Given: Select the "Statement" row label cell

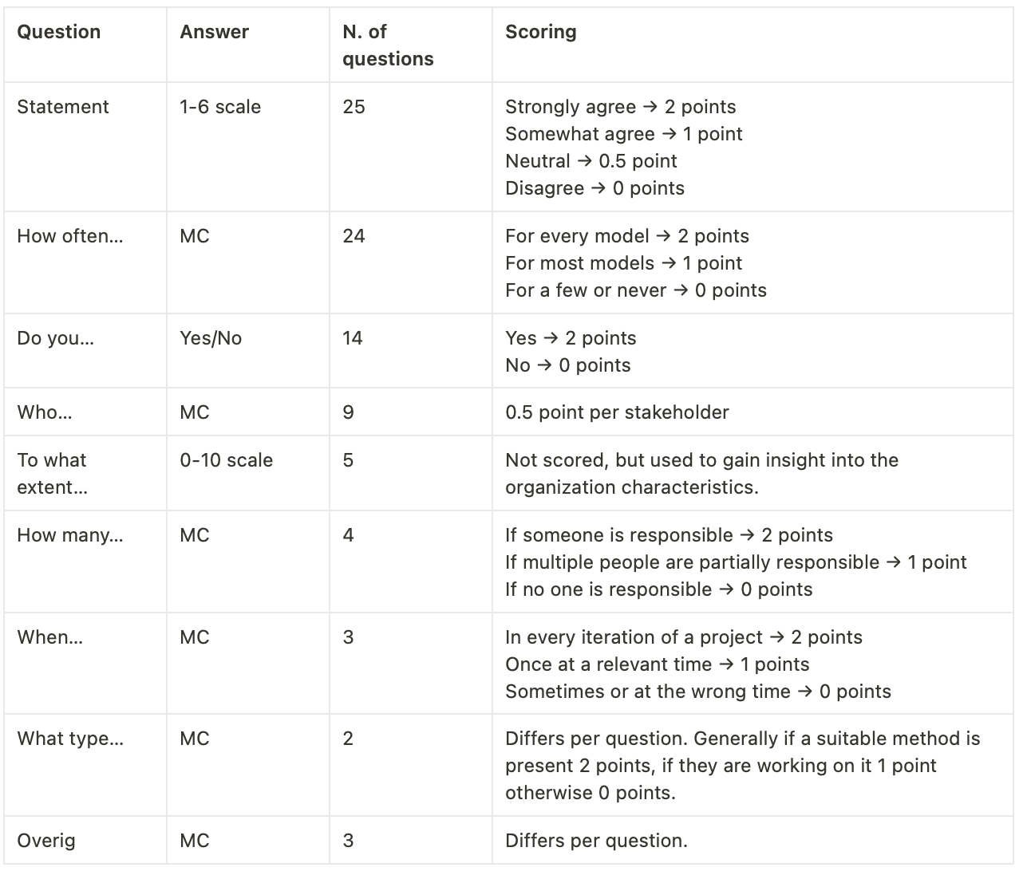Looking at the screenshot, I should (63, 107).
